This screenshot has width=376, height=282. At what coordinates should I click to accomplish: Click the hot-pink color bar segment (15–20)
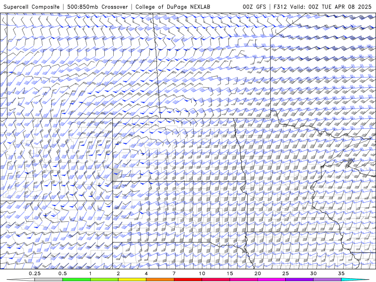(x=243, y=280)
